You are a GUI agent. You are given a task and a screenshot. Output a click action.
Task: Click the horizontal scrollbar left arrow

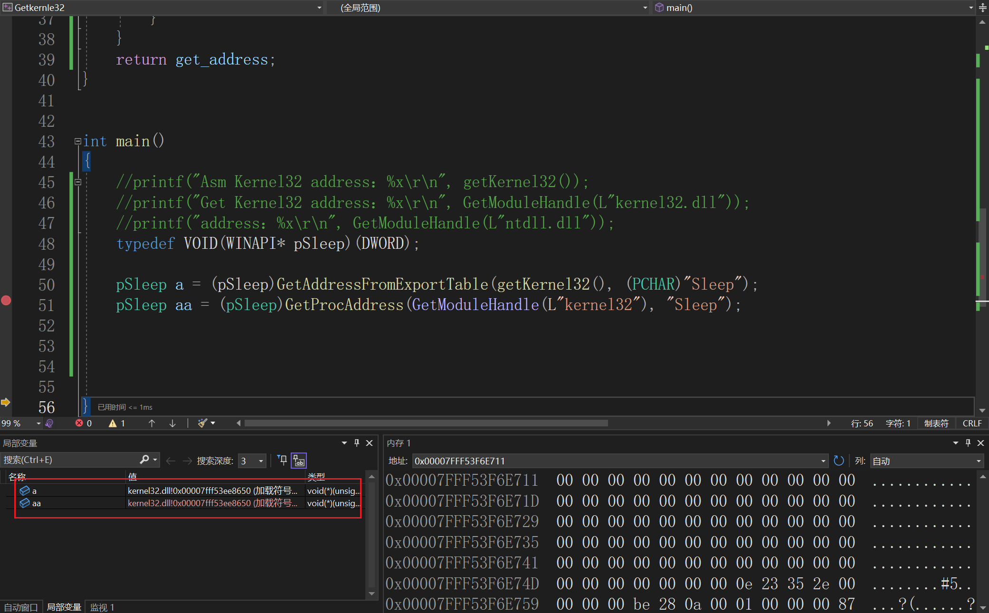coord(238,423)
